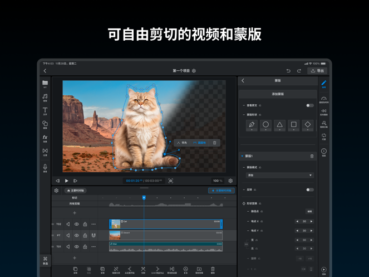Image resolution: width=369 pixels, height=277 pixels.
Task: Open the 100% zoom level dropdown
Action: click(x=218, y=181)
